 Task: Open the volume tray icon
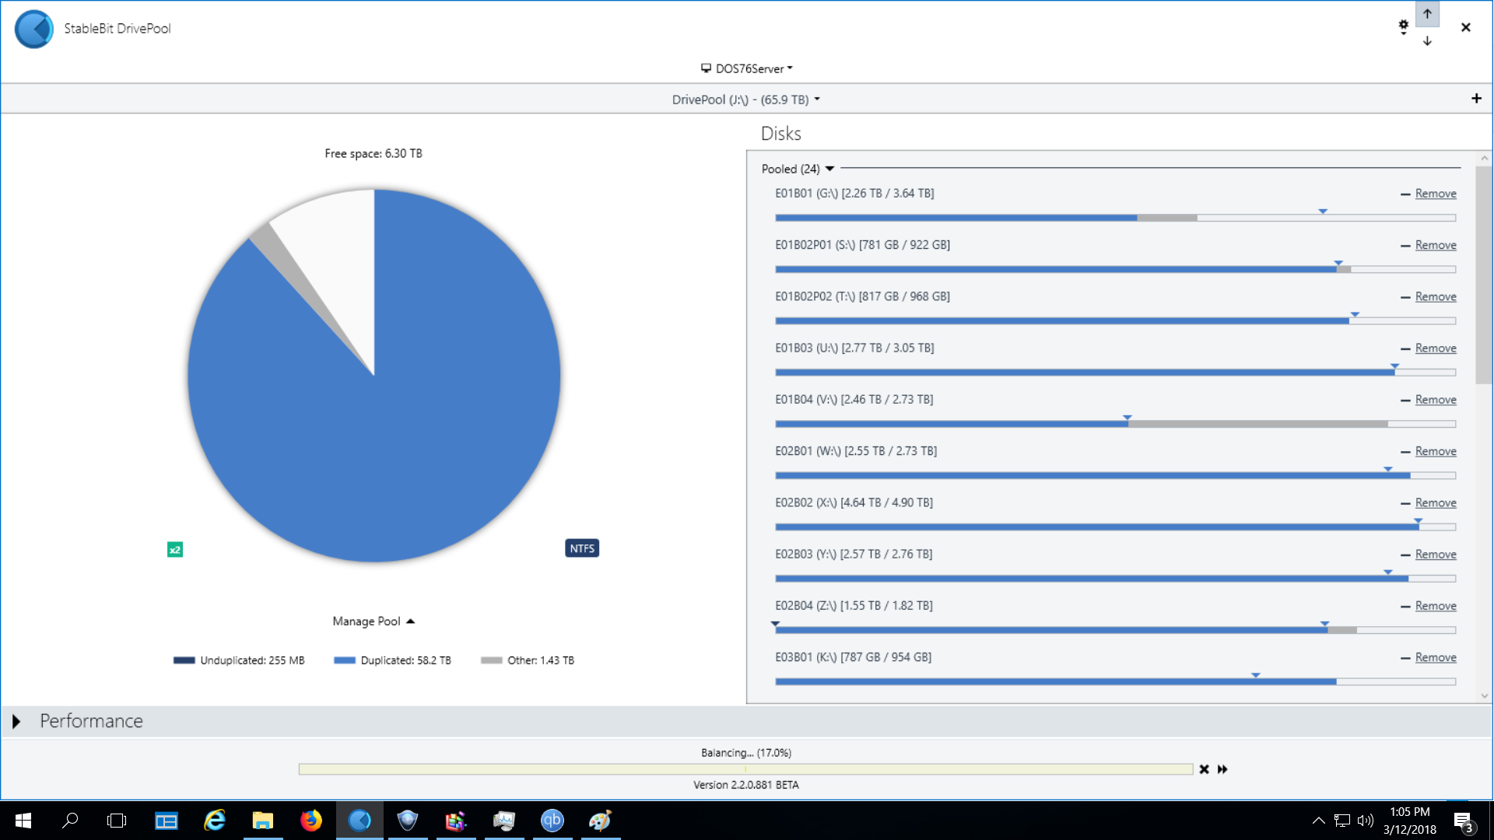coord(1366,821)
